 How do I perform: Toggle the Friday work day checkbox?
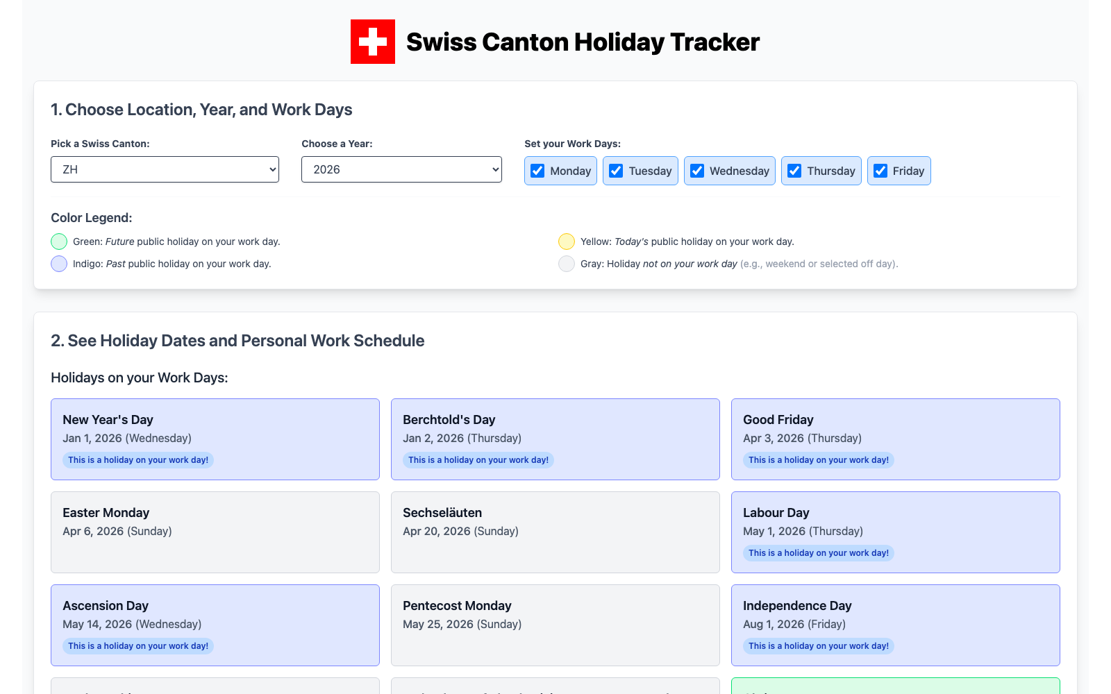click(x=880, y=171)
